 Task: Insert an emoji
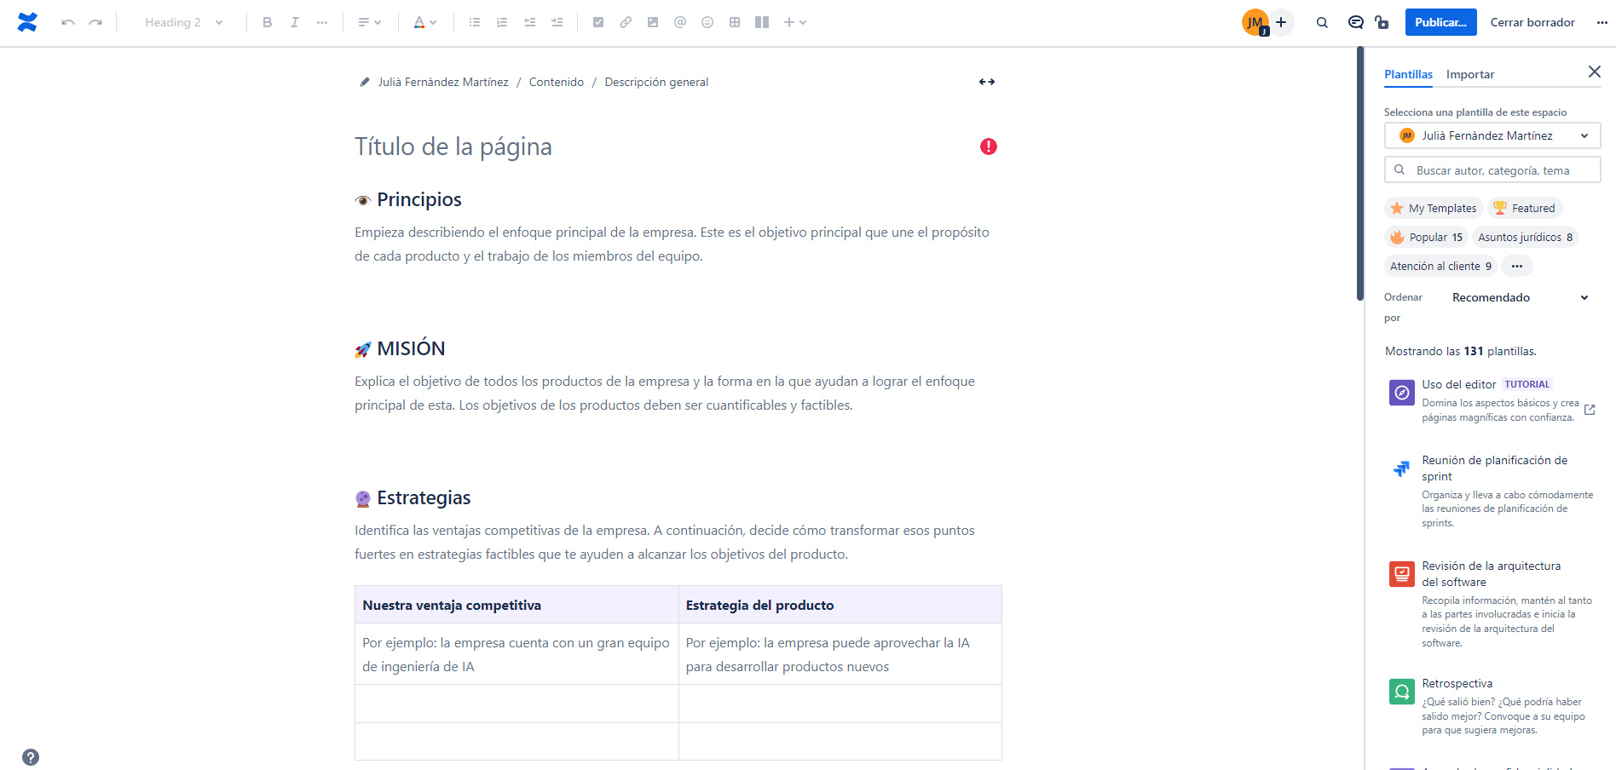707,22
